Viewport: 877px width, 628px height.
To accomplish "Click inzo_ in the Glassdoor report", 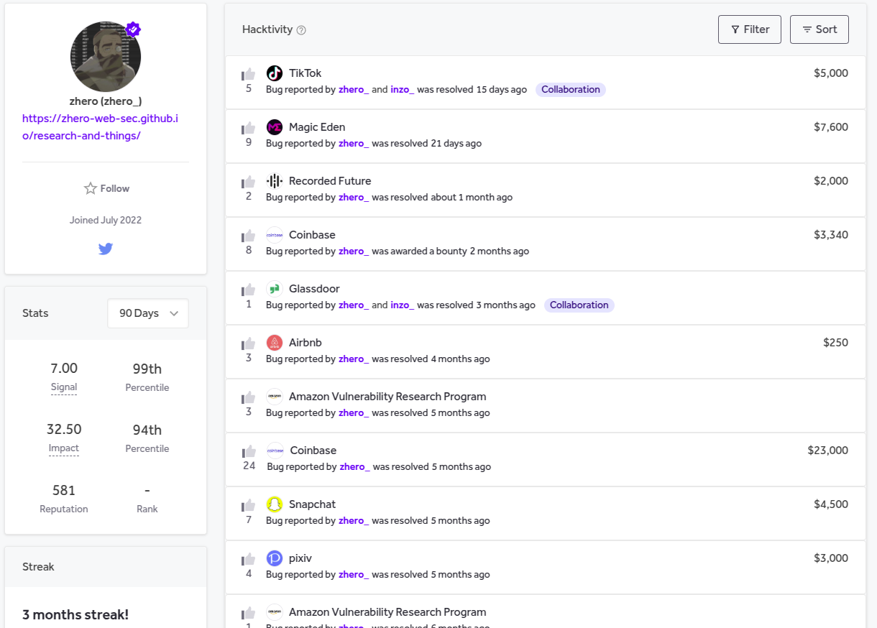I will pyautogui.click(x=403, y=305).
